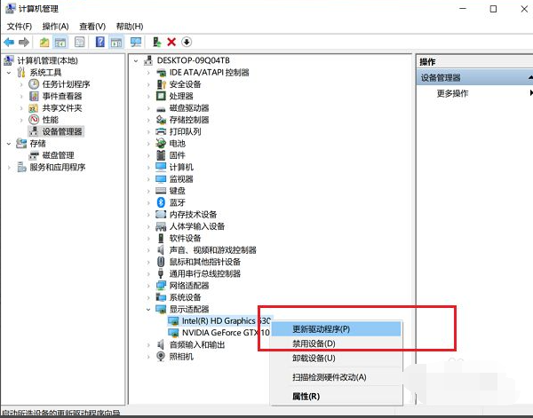Expand the 处理器 (Processors) category

click(148, 96)
